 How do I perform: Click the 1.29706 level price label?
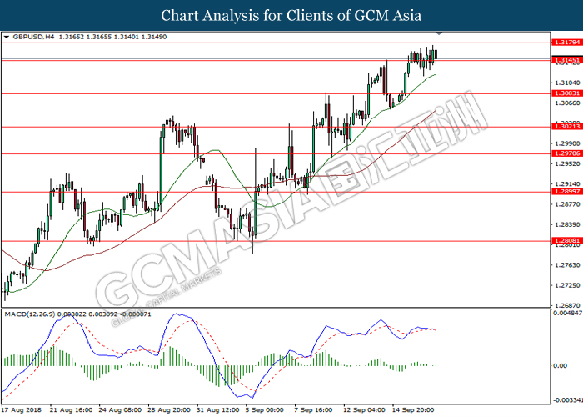tap(566, 153)
